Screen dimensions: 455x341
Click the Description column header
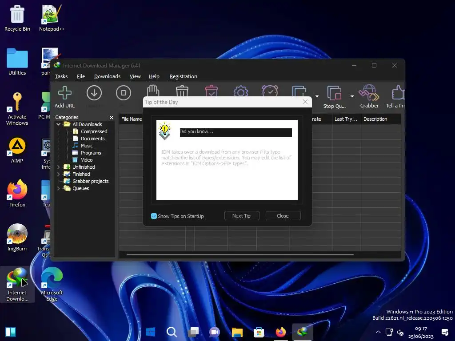(x=381, y=119)
